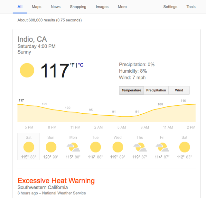Expand search Tools options

(191, 7)
